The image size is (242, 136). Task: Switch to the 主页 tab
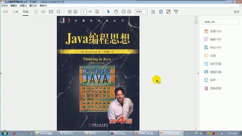pos(5,12)
